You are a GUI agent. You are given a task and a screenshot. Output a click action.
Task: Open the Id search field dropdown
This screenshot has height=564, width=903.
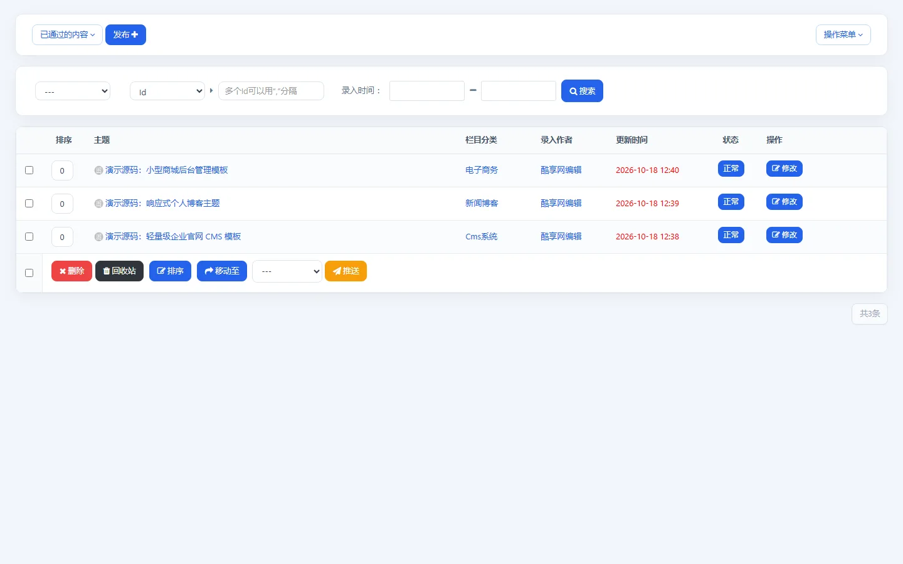[x=167, y=91]
